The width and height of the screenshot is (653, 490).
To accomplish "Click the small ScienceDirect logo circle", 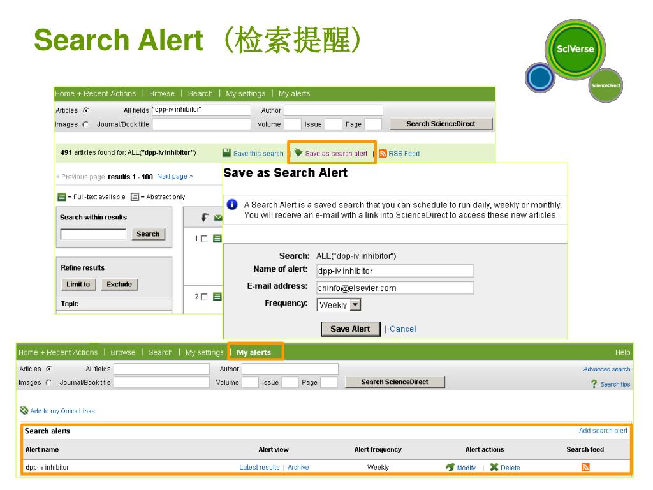I will (x=606, y=85).
